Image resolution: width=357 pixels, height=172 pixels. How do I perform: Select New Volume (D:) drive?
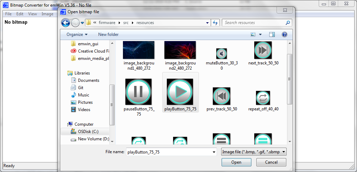[x=90, y=139]
